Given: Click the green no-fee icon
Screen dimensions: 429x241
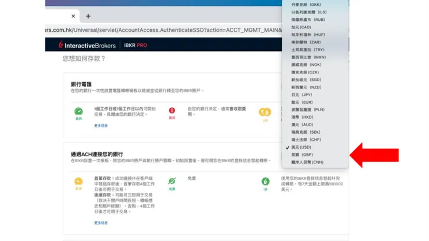Looking at the screenshot, I should pos(172,181).
